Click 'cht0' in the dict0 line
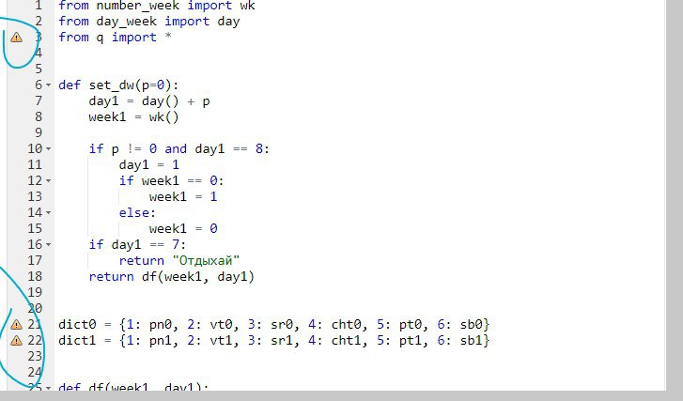 coord(347,324)
